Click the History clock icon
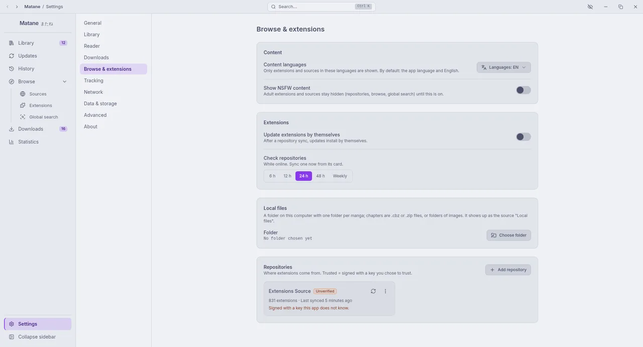Screen dimensions: 643x347 pos(12,69)
